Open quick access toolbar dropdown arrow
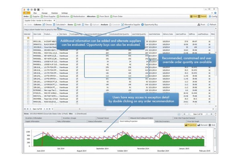The width and height of the screenshot is (241, 161). [43, 10]
